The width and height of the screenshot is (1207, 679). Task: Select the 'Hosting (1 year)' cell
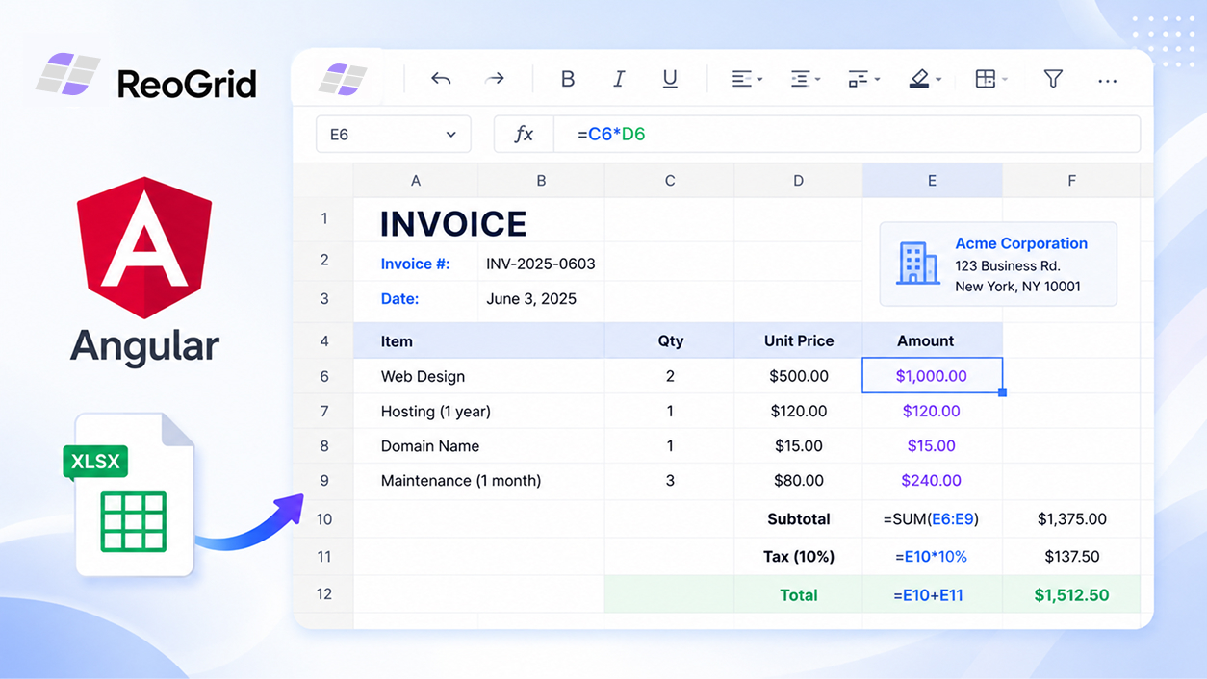(x=479, y=411)
